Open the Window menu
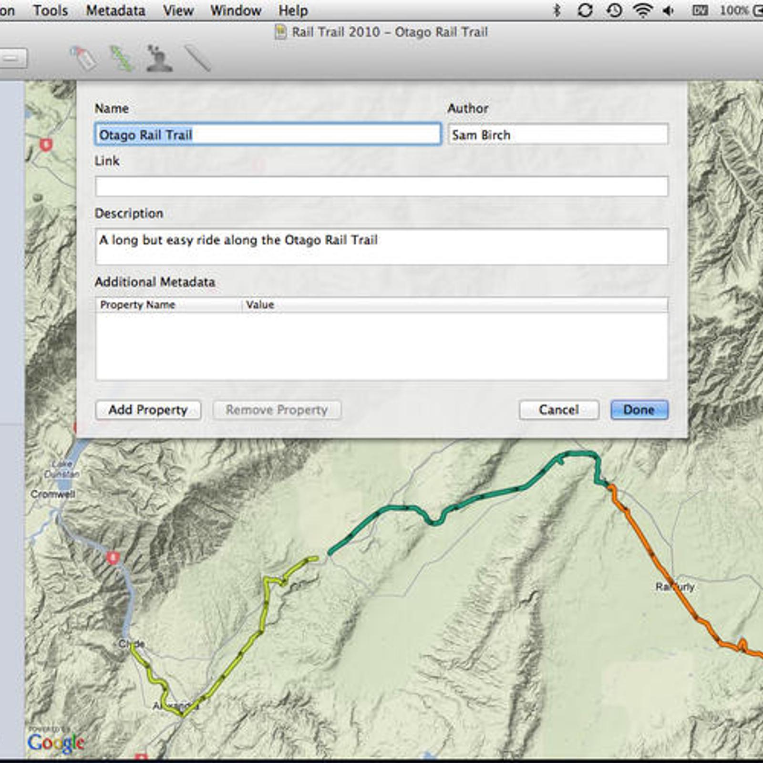The width and height of the screenshot is (763, 763). (x=236, y=10)
